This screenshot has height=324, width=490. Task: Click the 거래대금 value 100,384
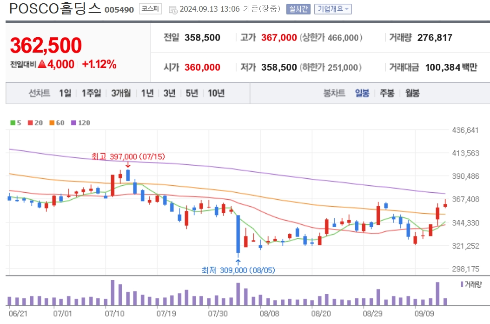pyautogui.click(x=443, y=67)
